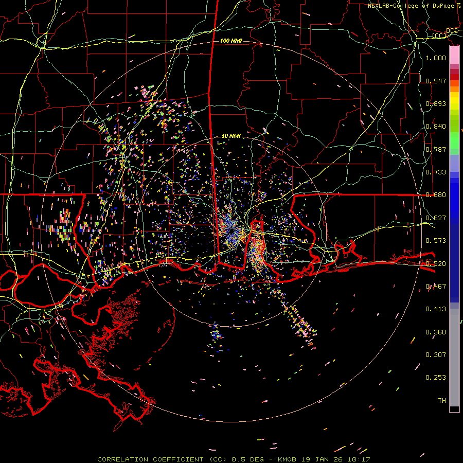
Task: Click the 0.787 color scale value
Action: point(436,149)
